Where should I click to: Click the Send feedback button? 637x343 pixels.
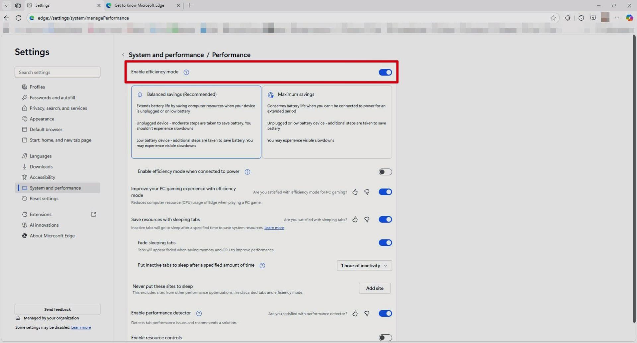coord(57,309)
